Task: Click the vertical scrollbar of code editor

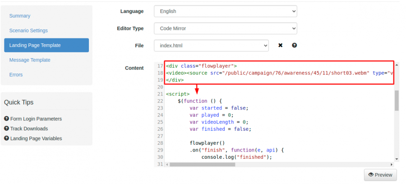Action: [397, 101]
